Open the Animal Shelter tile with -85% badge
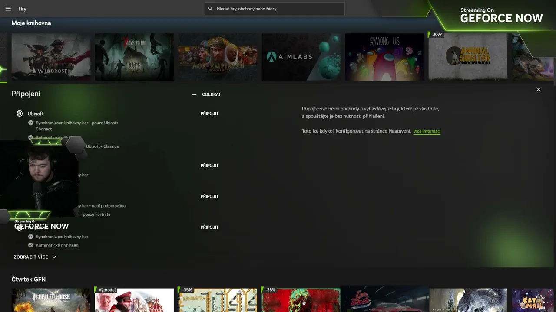This screenshot has height=312, width=556. coord(468,57)
